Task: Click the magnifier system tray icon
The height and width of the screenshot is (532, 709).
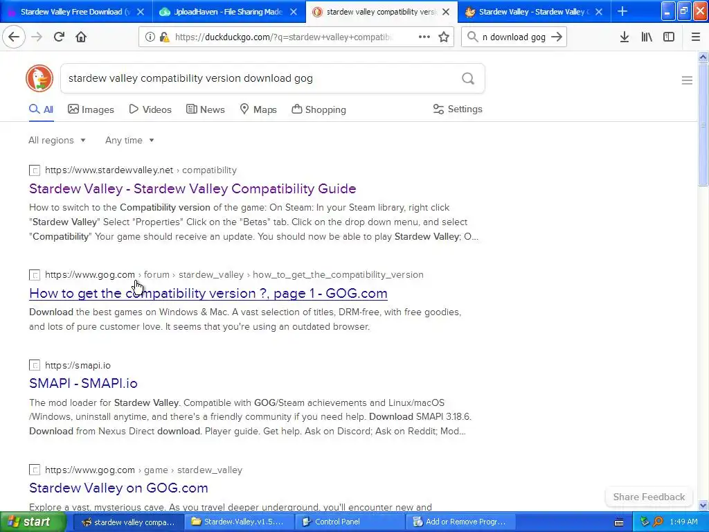Action: click(x=658, y=522)
